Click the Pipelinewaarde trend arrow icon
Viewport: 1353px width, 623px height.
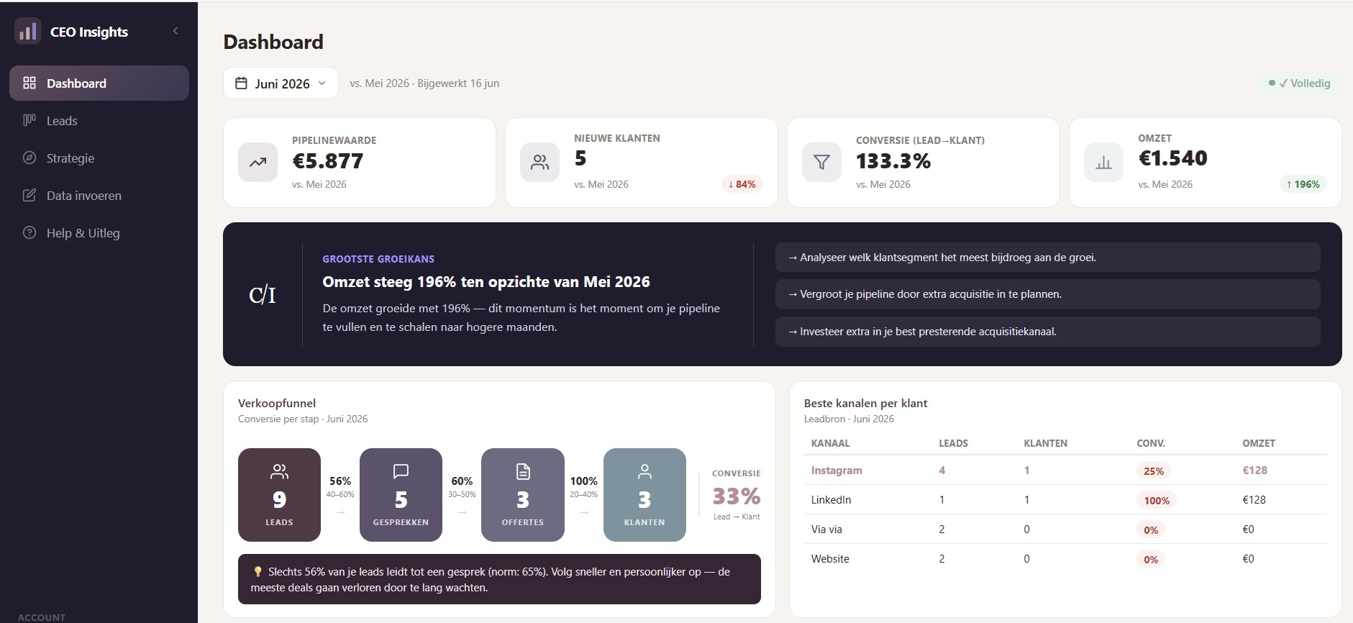(258, 163)
